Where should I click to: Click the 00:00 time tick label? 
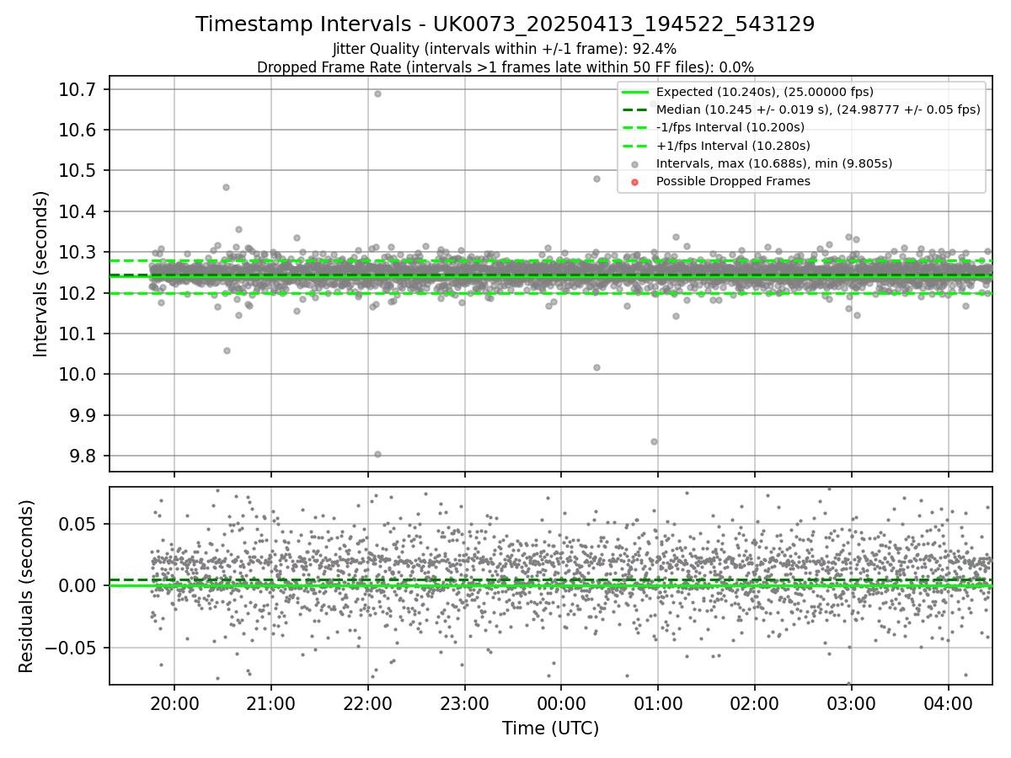click(561, 702)
